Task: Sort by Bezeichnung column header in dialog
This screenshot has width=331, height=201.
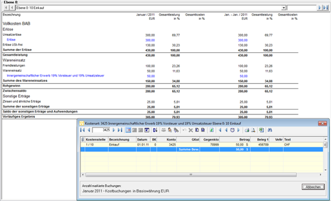Action: pyautogui.click(x=122, y=140)
